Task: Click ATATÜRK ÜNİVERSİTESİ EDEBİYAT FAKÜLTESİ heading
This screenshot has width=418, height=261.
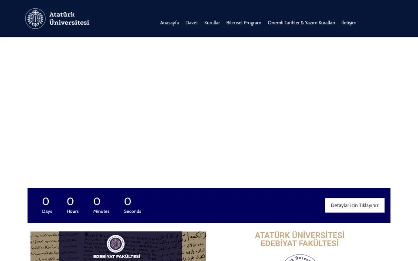Action: tap(300, 239)
